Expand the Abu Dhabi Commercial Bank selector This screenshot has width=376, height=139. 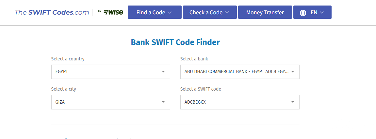(240, 71)
